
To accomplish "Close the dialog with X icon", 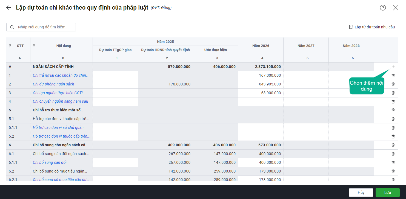I will (x=395, y=8).
